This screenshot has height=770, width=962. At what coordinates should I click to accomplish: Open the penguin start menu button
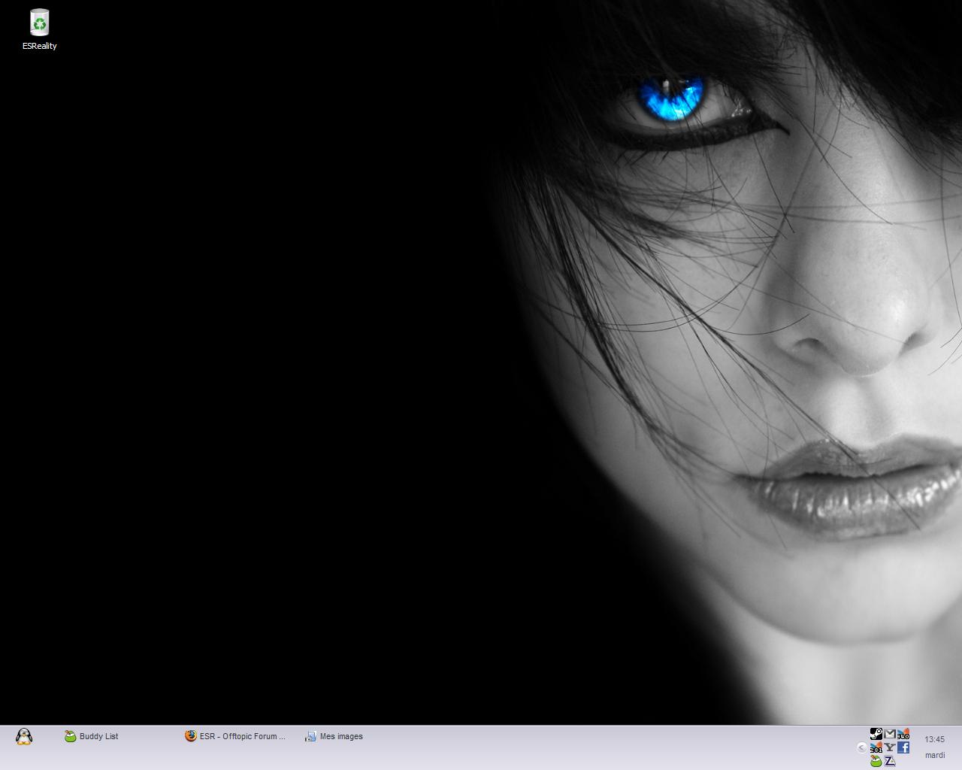pyautogui.click(x=24, y=737)
